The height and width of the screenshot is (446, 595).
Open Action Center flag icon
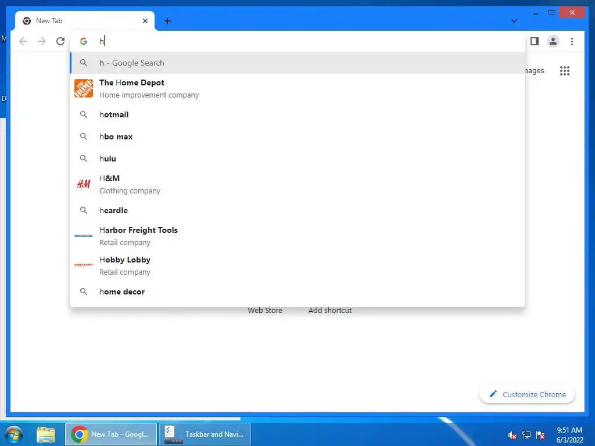[x=540, y=435]
